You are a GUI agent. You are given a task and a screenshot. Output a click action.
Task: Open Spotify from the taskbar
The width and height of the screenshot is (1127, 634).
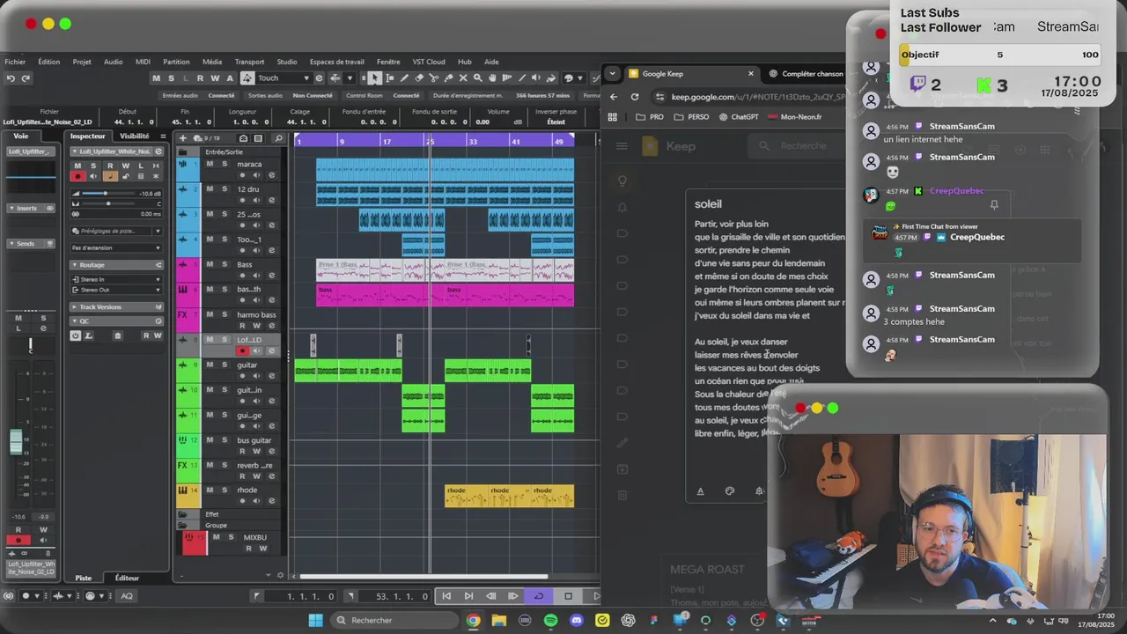point(550,620)
